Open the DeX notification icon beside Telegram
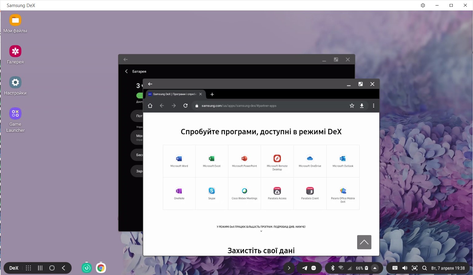The height and width of the screenshot is (275, 473). (314, 268)
